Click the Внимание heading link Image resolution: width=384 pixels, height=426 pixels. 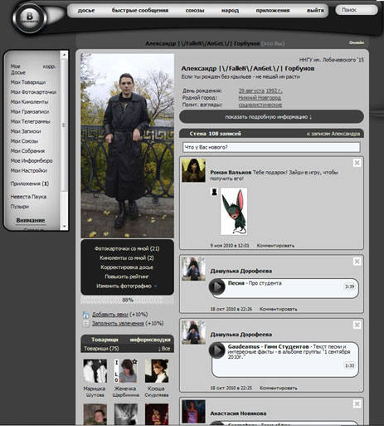pos(31,220)
